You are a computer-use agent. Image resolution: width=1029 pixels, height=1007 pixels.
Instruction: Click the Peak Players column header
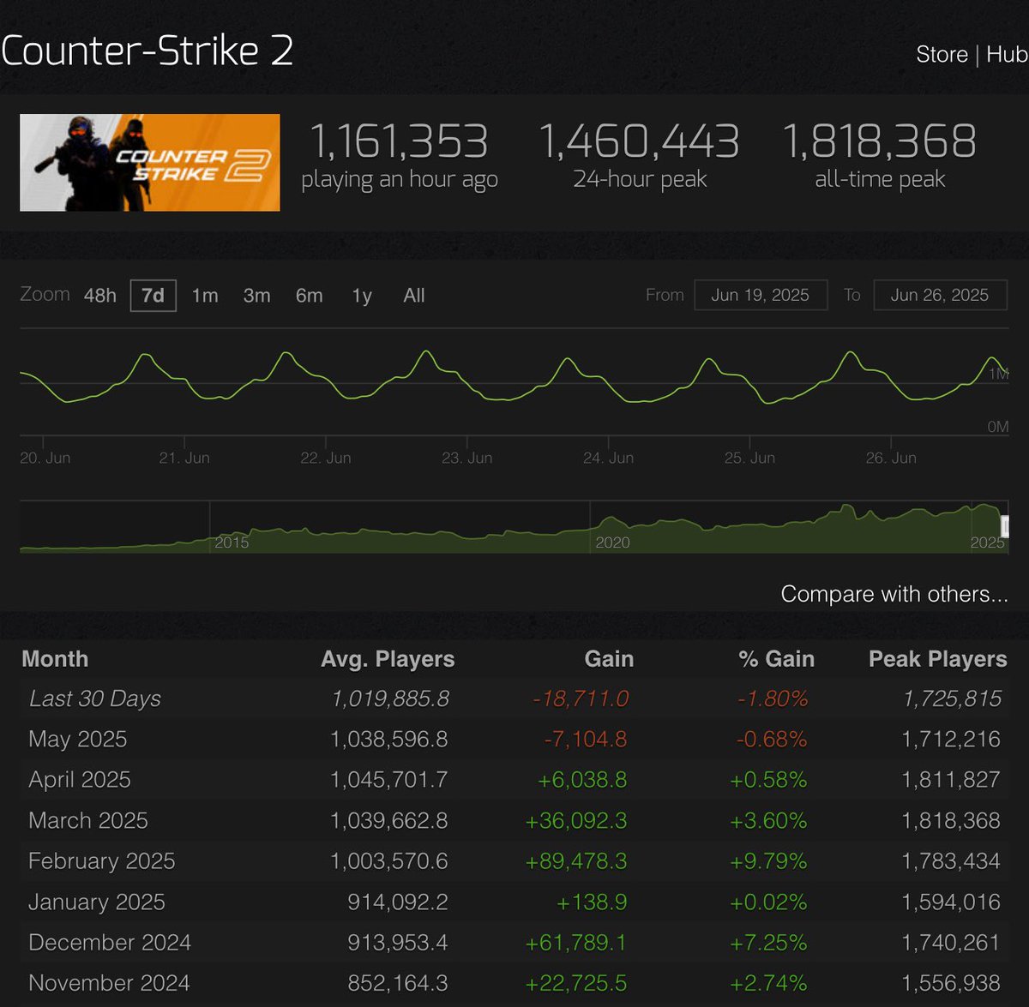pos(938,659)
